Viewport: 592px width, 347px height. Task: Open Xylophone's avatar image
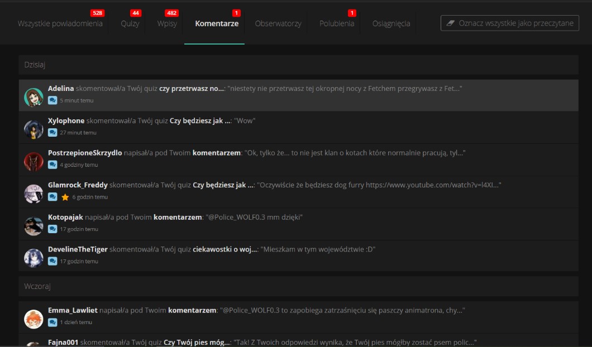tap(34, 129)
